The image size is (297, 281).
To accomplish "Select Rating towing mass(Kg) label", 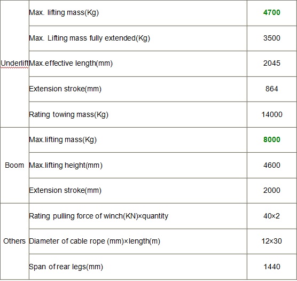I will point(68,115).
